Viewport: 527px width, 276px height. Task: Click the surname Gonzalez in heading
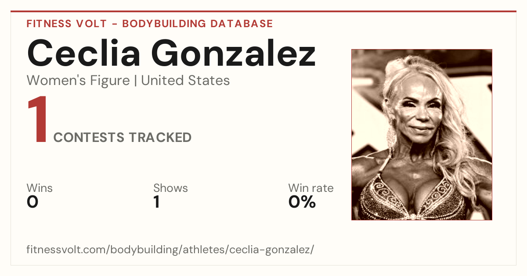pyautogui.click(x=234, y=53)
